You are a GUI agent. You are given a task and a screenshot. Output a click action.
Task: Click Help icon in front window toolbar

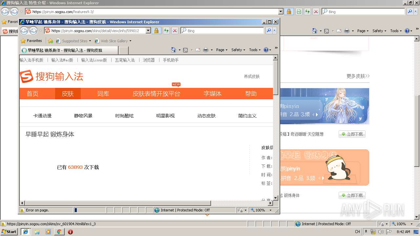click(x=266, y=50)
